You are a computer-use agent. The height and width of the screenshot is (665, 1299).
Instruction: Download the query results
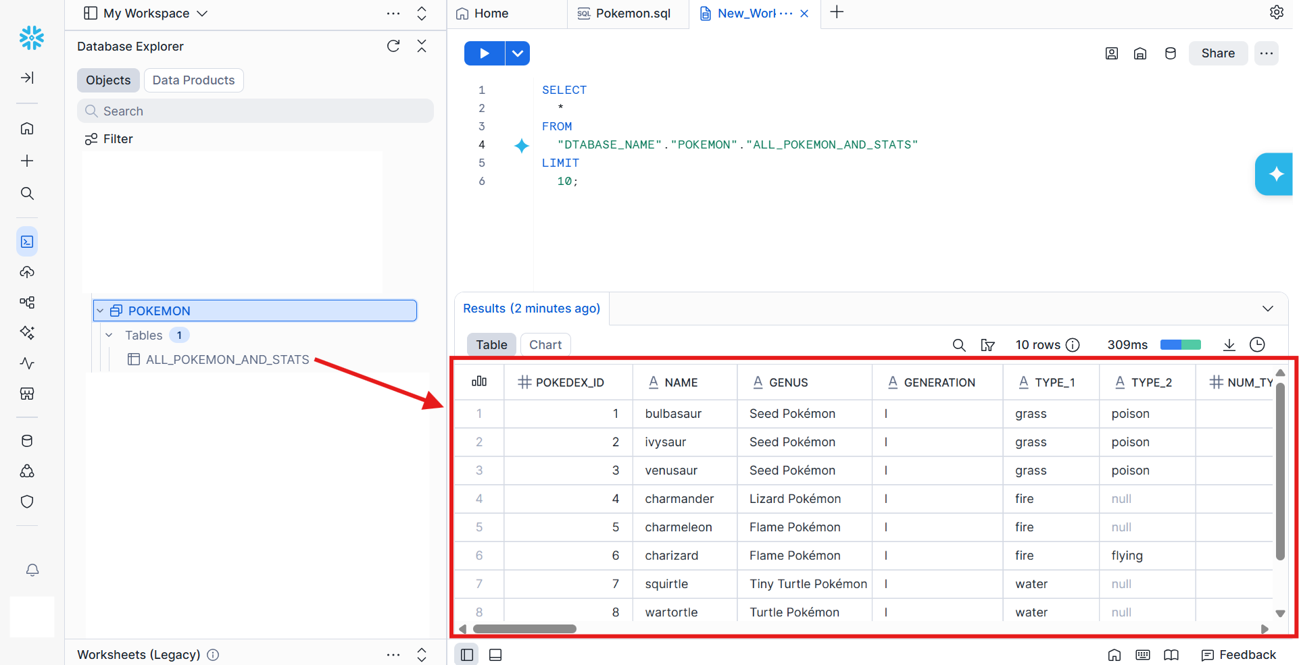click(x=1229, y=345)
